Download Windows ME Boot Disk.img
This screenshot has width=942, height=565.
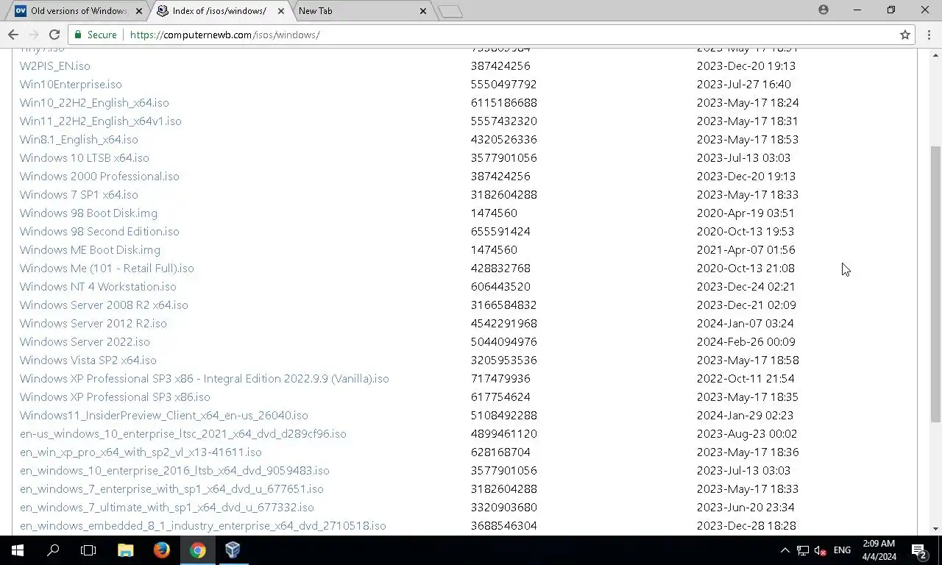(90, 249)
